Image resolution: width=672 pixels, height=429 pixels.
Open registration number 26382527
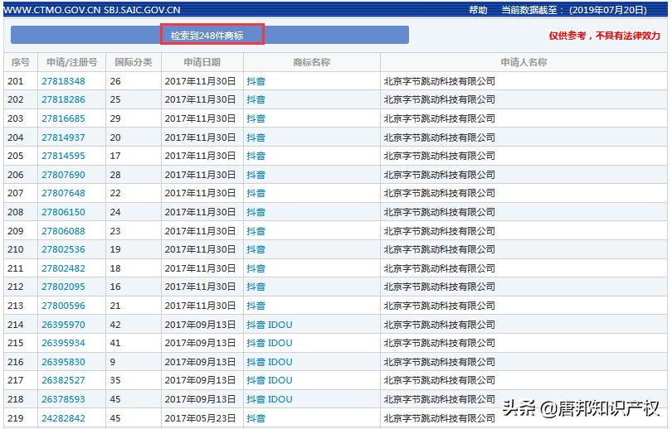point(63,381)
